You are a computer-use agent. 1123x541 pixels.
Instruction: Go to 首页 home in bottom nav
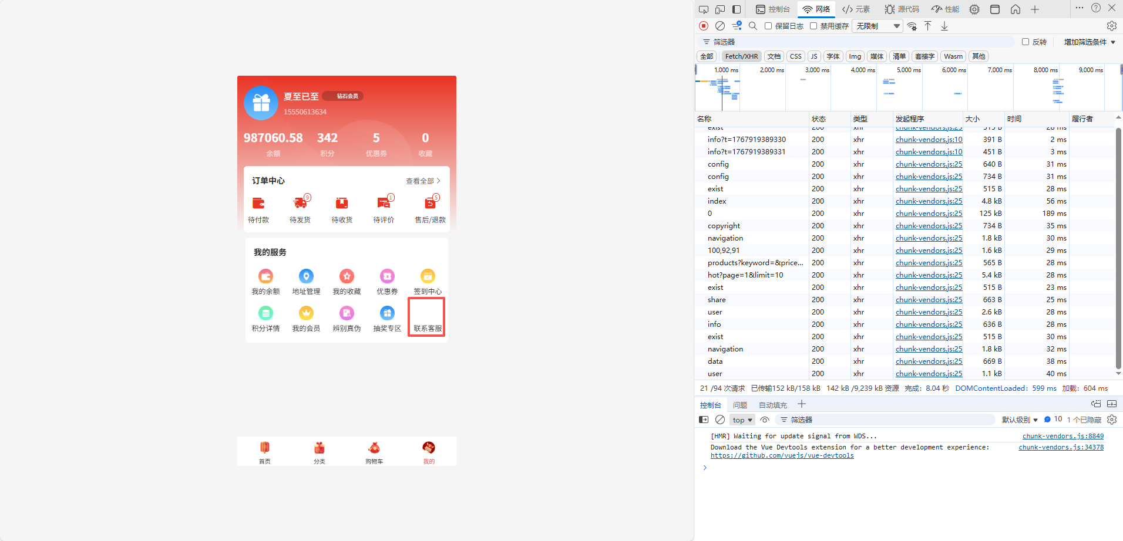(x=265, y=452)
